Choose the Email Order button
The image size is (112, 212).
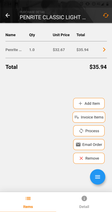(x=89, y=145)
